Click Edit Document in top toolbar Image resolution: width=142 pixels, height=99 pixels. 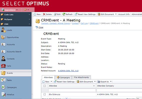[x=106, y=14]
